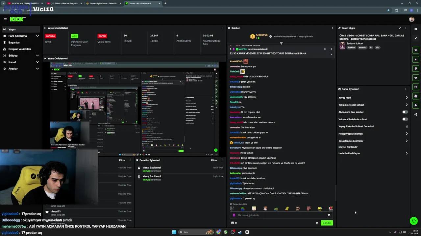Open Kanal Eylemleri panel three-dot menu
Image resolution: width=421 pixels, height=236 pixels.
(406, 89)
